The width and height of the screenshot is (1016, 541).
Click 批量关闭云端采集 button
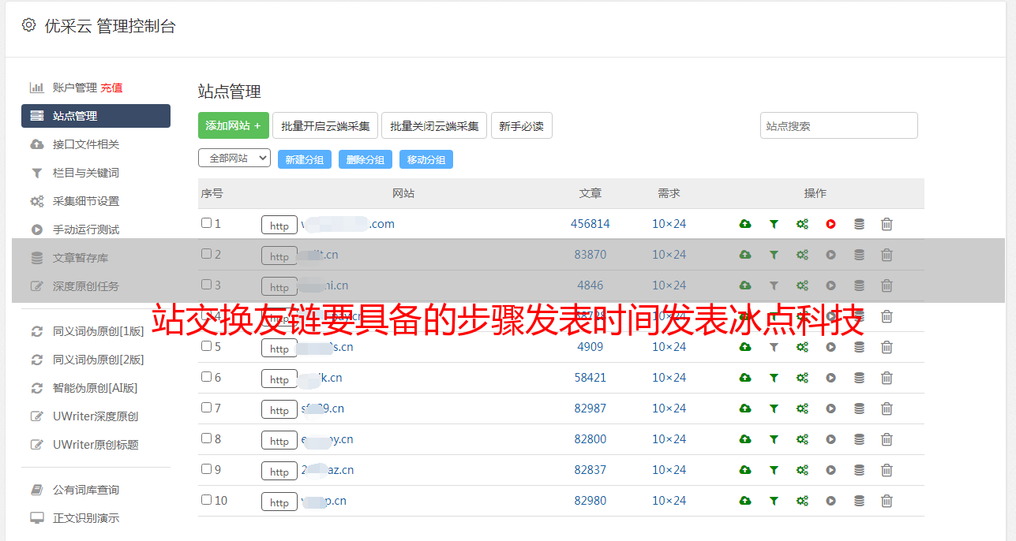tap(434, 125)
